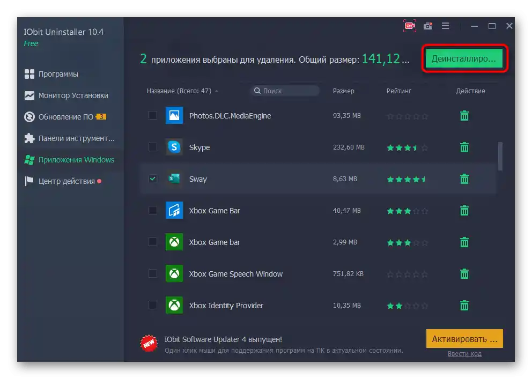
Task: Click the Xbox Game Bar blue app icon
Action: pos(174,210)
